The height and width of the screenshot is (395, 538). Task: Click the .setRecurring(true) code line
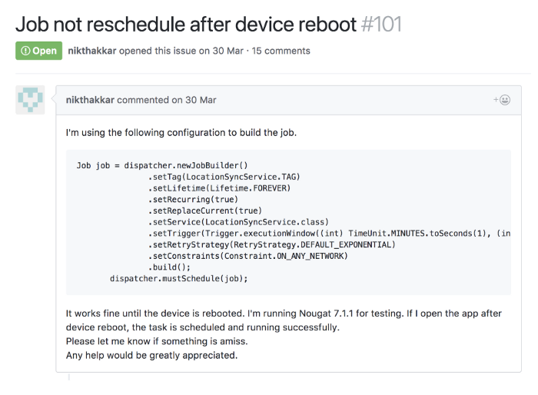tap(193, 199)
